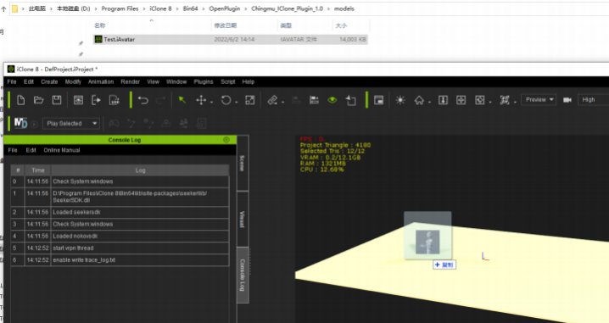Open the Help menu
Image resolution: width=609 pixels, height=323 pixels.
point(249,82)
